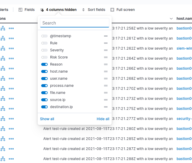Grab the process.name column drag handle
The width and height of the screenshot is (192, 163).
[106, 86]
